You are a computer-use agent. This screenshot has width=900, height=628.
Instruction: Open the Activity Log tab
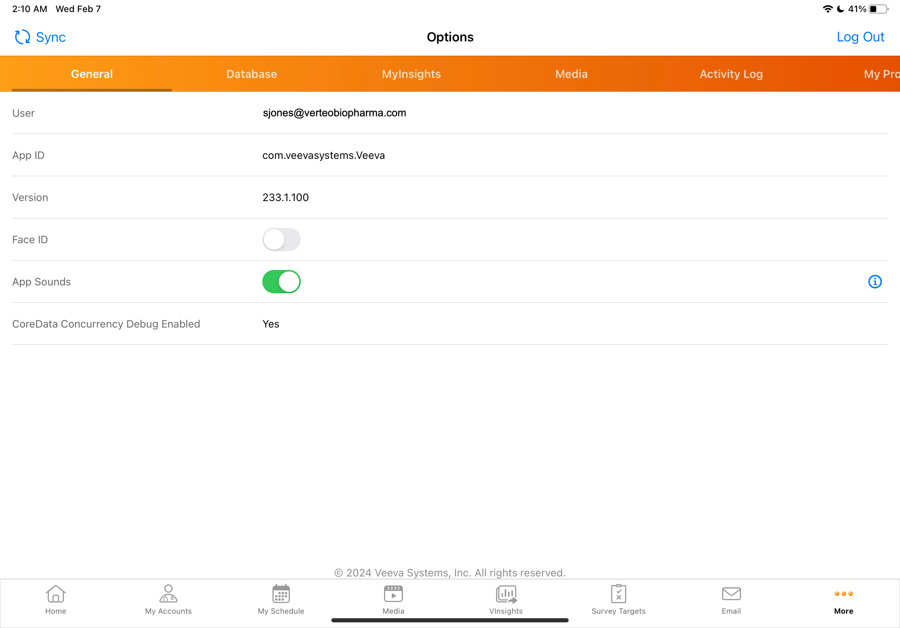click(731, 74)
